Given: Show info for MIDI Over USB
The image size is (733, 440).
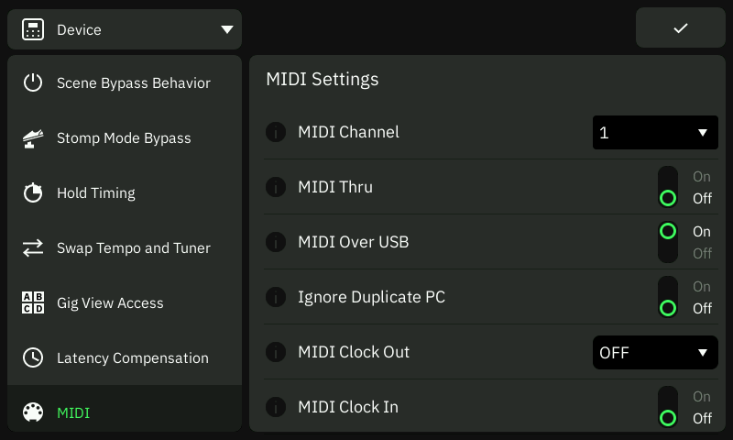Looking at the screenshot, I should coord(276,242).
